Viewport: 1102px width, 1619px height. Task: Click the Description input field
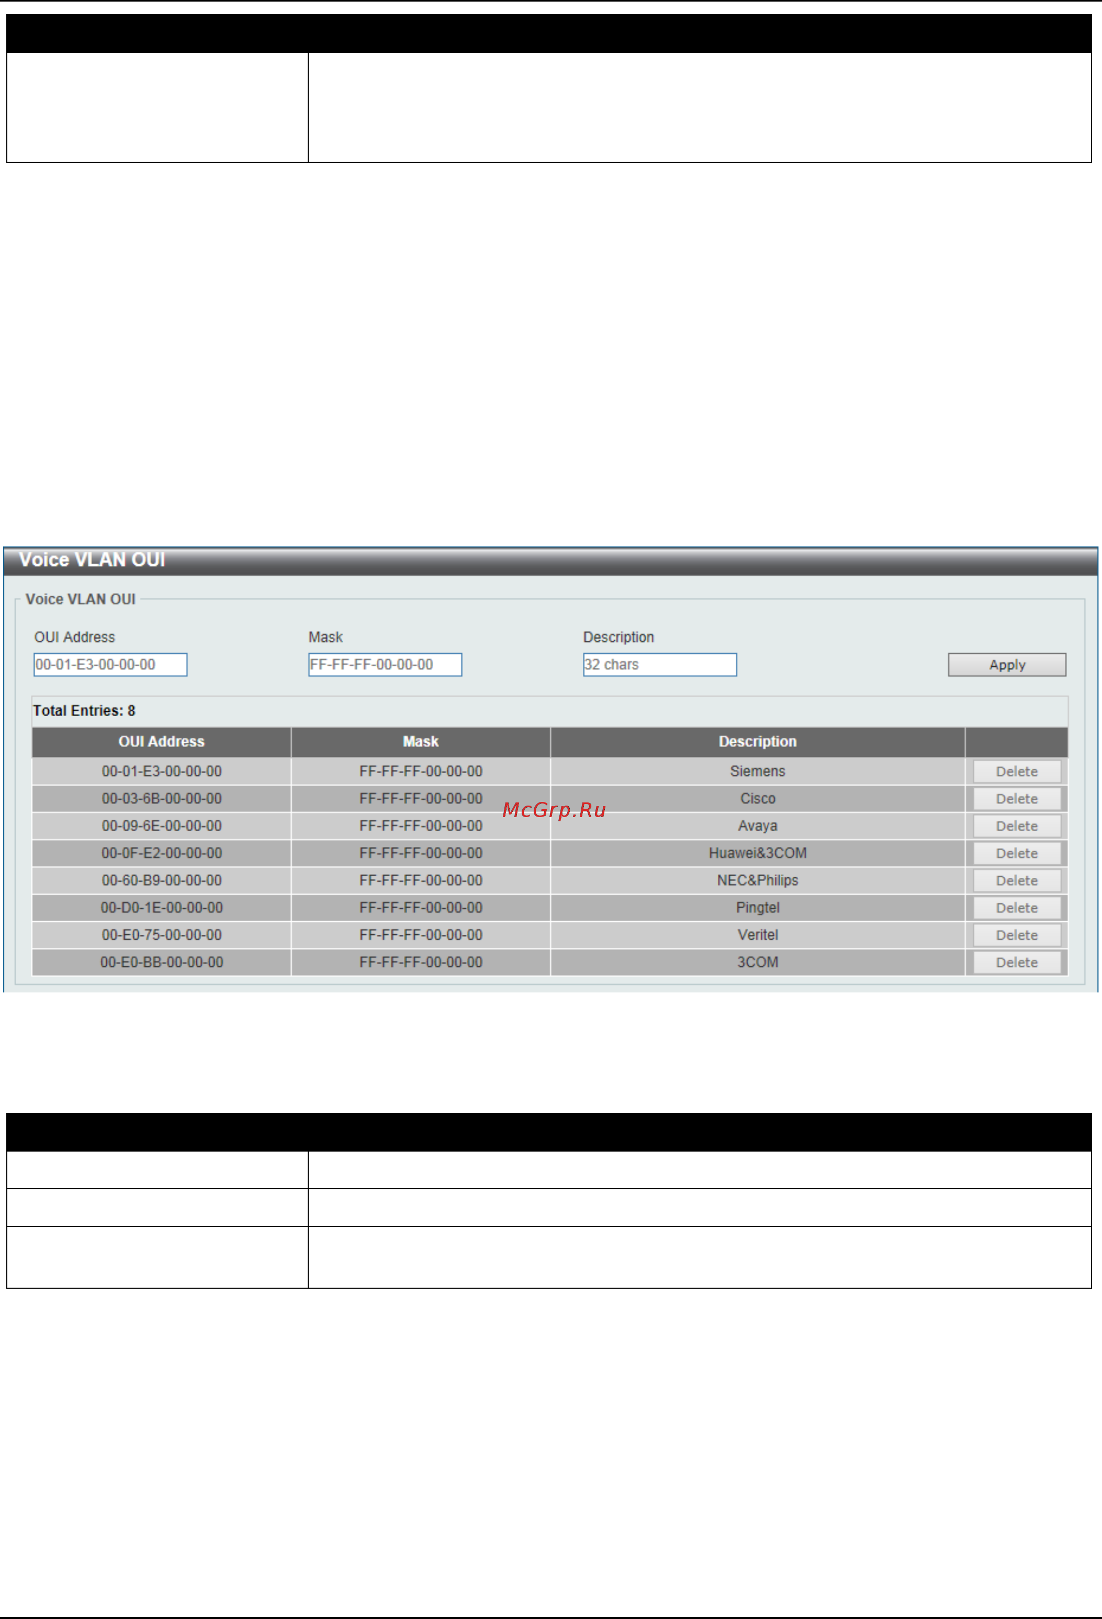point(660,665)
